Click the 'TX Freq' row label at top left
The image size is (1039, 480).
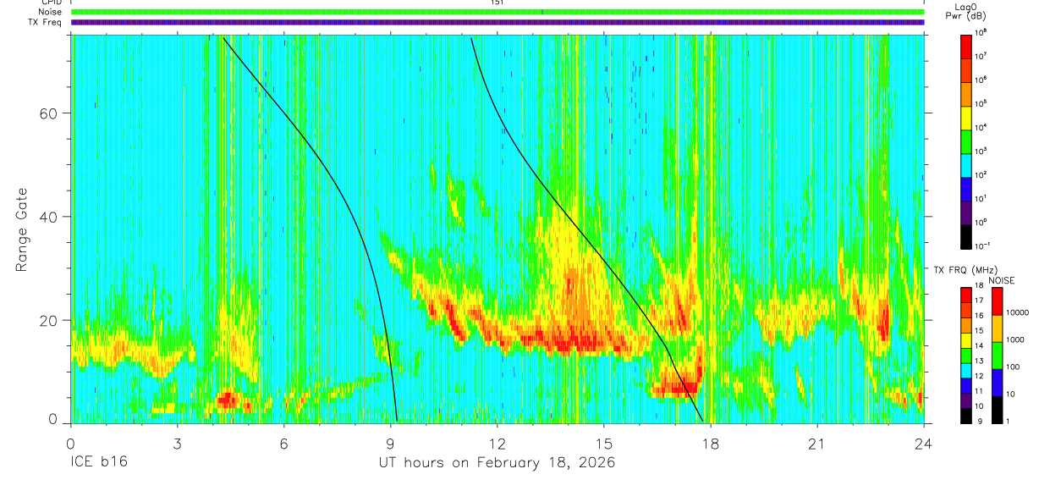(46, 23)
